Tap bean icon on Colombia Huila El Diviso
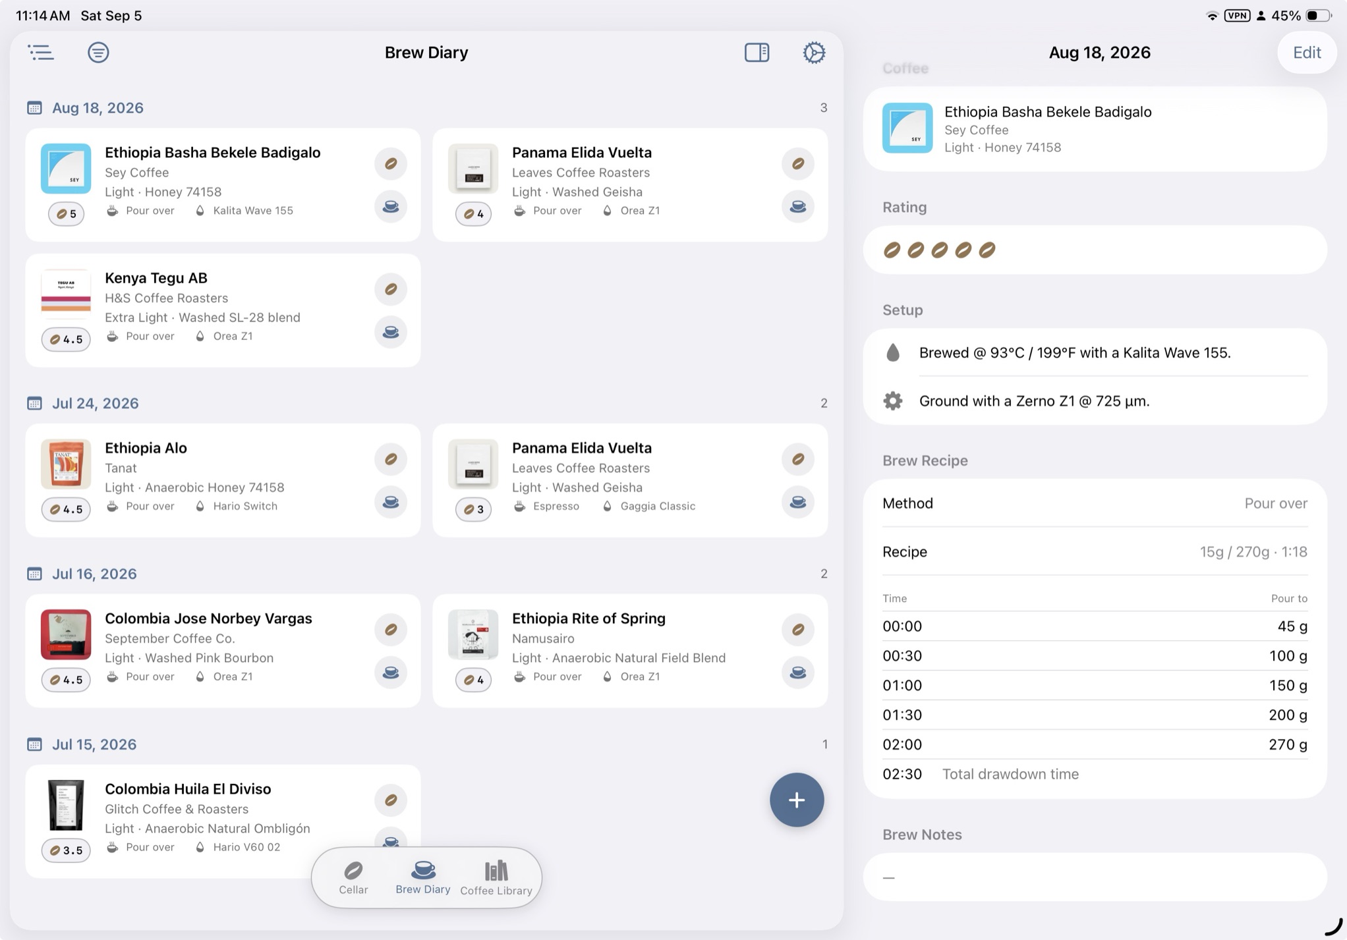This screenshot has height=940, width=1347. pos(391,800)
